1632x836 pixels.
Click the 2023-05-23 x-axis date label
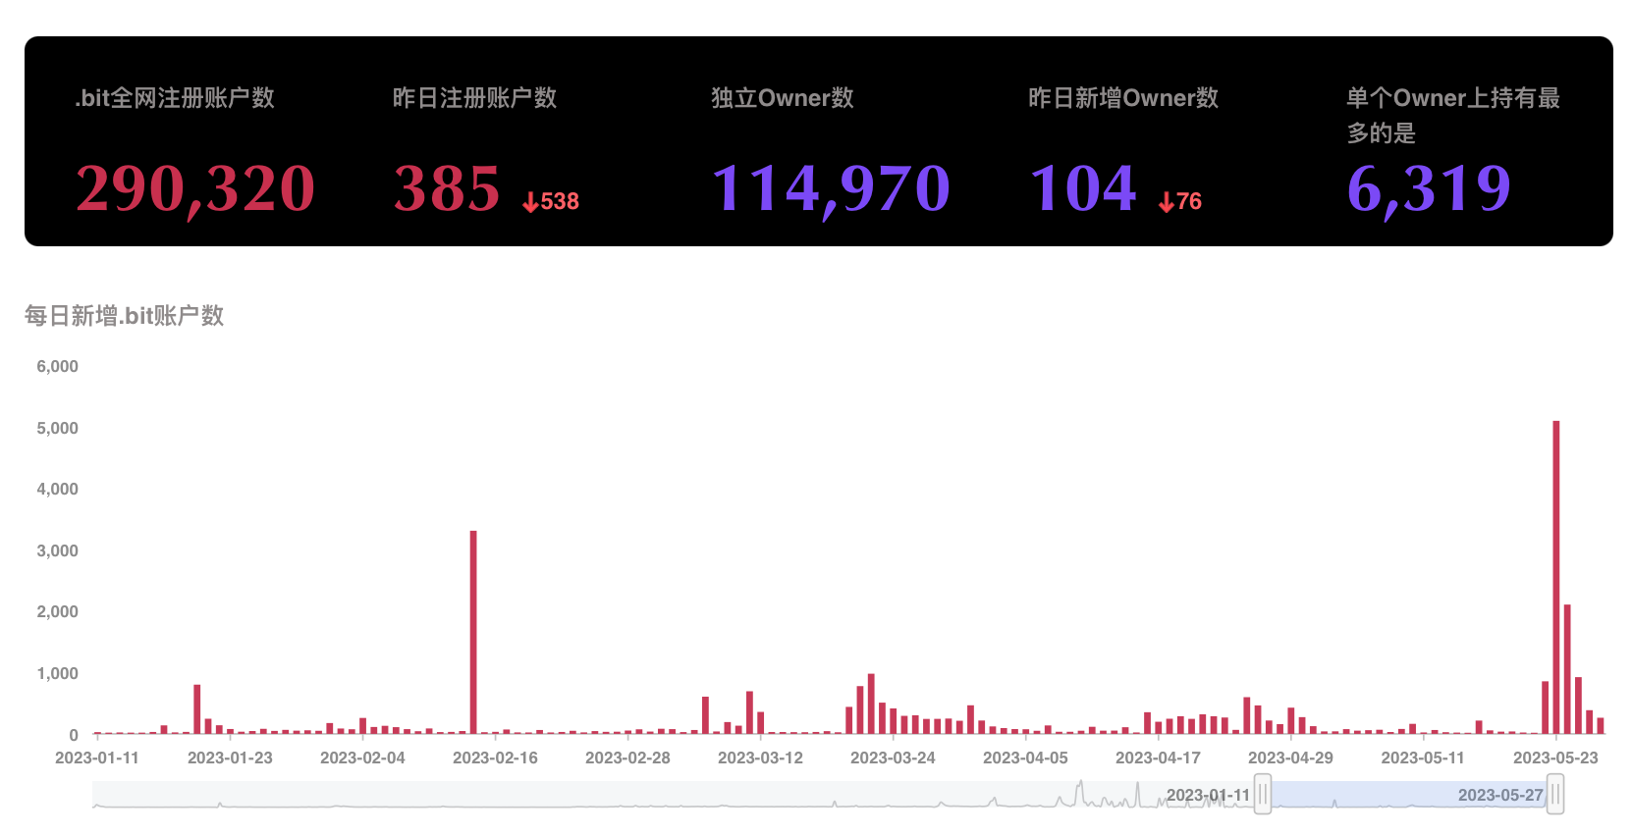click(x=1555, y=758)
